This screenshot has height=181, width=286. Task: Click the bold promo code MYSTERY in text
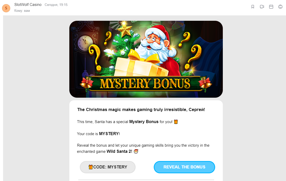109,134
